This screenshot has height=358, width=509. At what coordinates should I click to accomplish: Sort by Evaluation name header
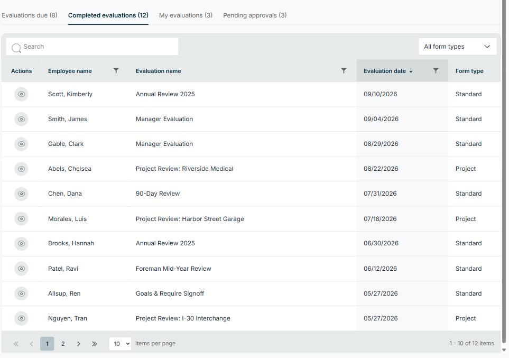(159, 71)
